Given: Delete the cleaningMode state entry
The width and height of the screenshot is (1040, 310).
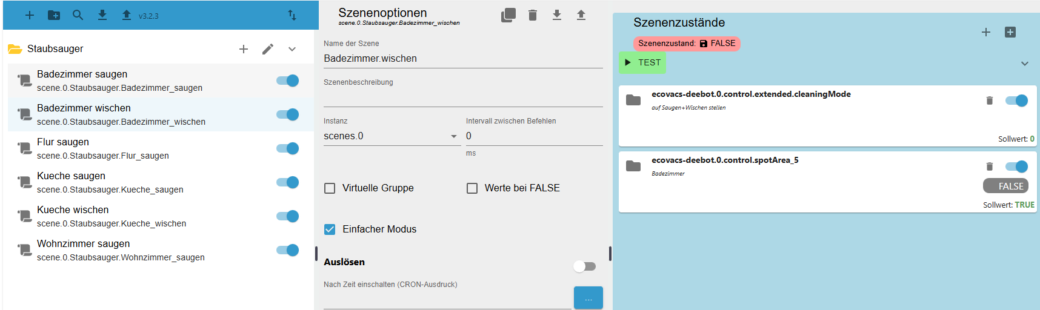Looking at the screenshot, I should [990, 101].
